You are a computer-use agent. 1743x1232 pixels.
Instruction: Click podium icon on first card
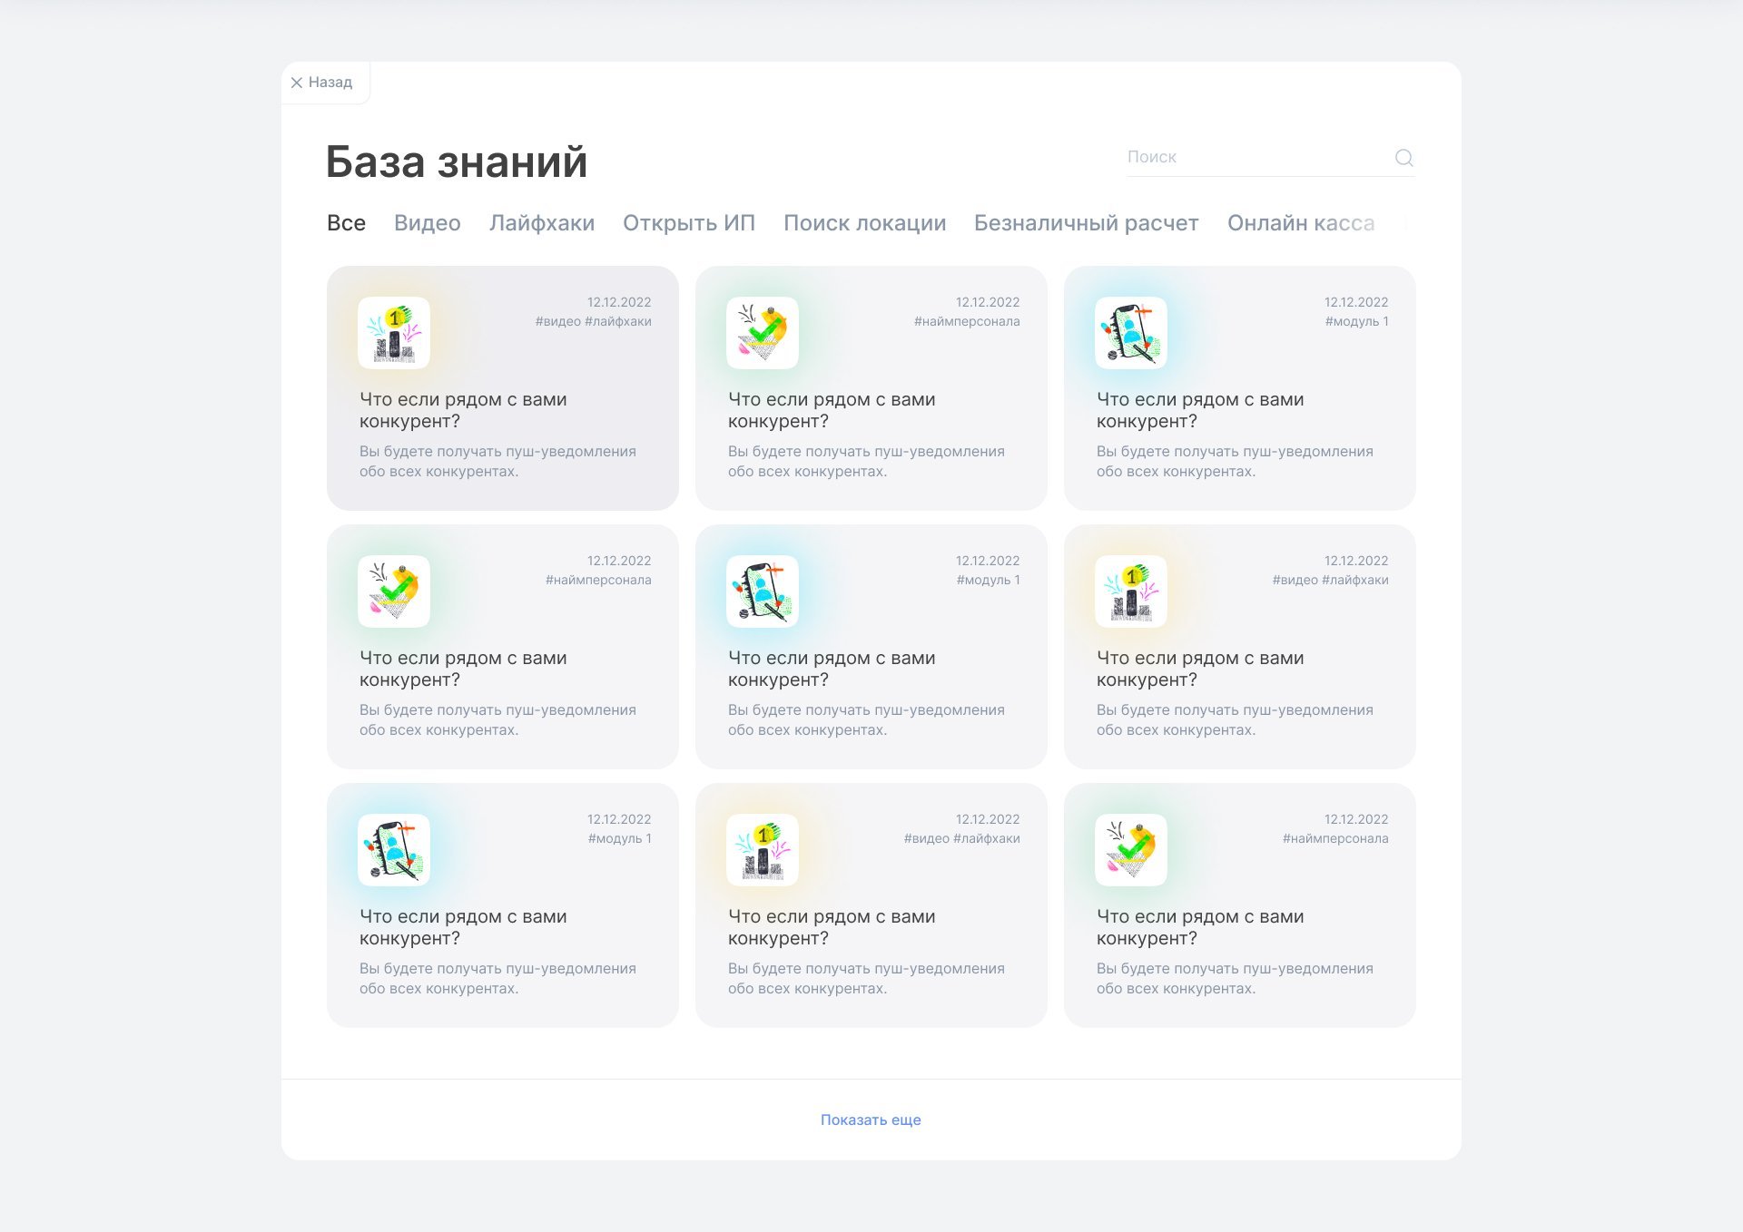pos(394,333)
